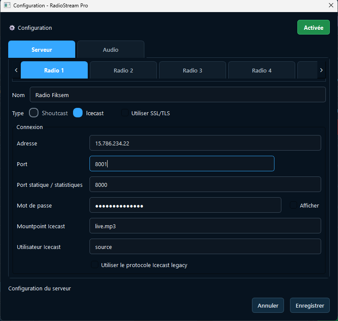Show previous radio tabs with left arrow

point(16,70)
